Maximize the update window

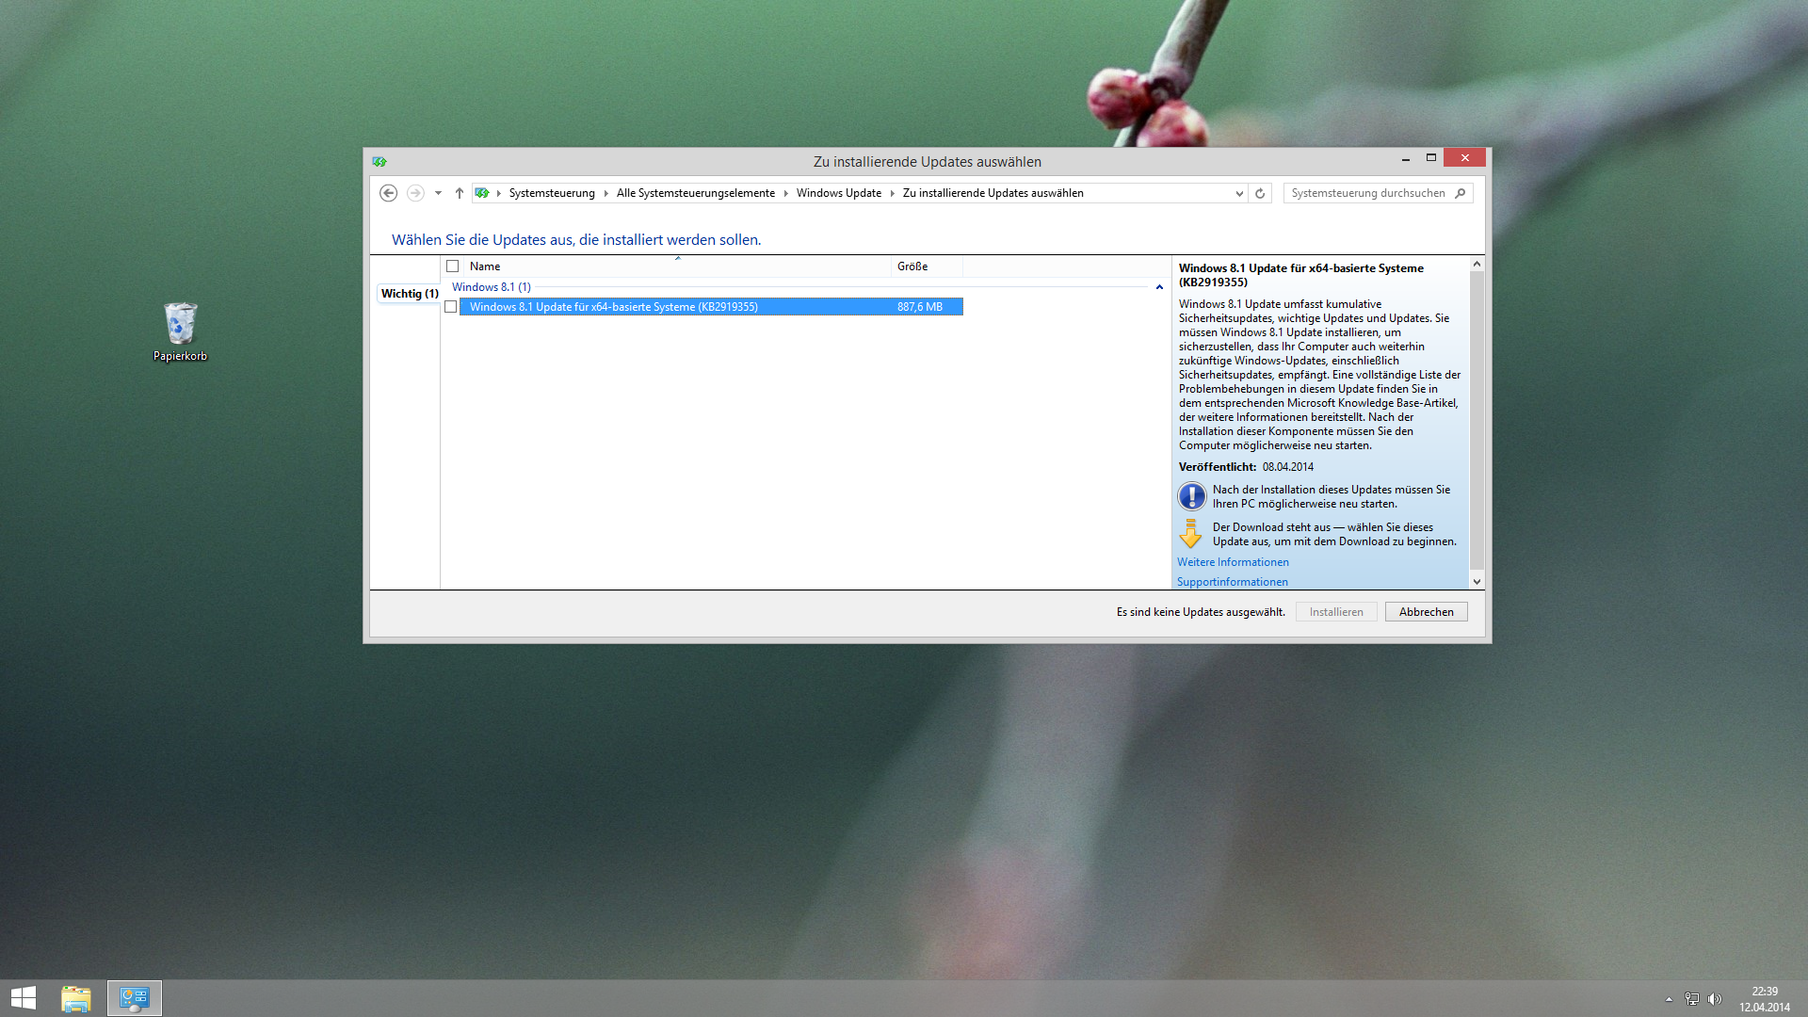[x=1431, y=158]
